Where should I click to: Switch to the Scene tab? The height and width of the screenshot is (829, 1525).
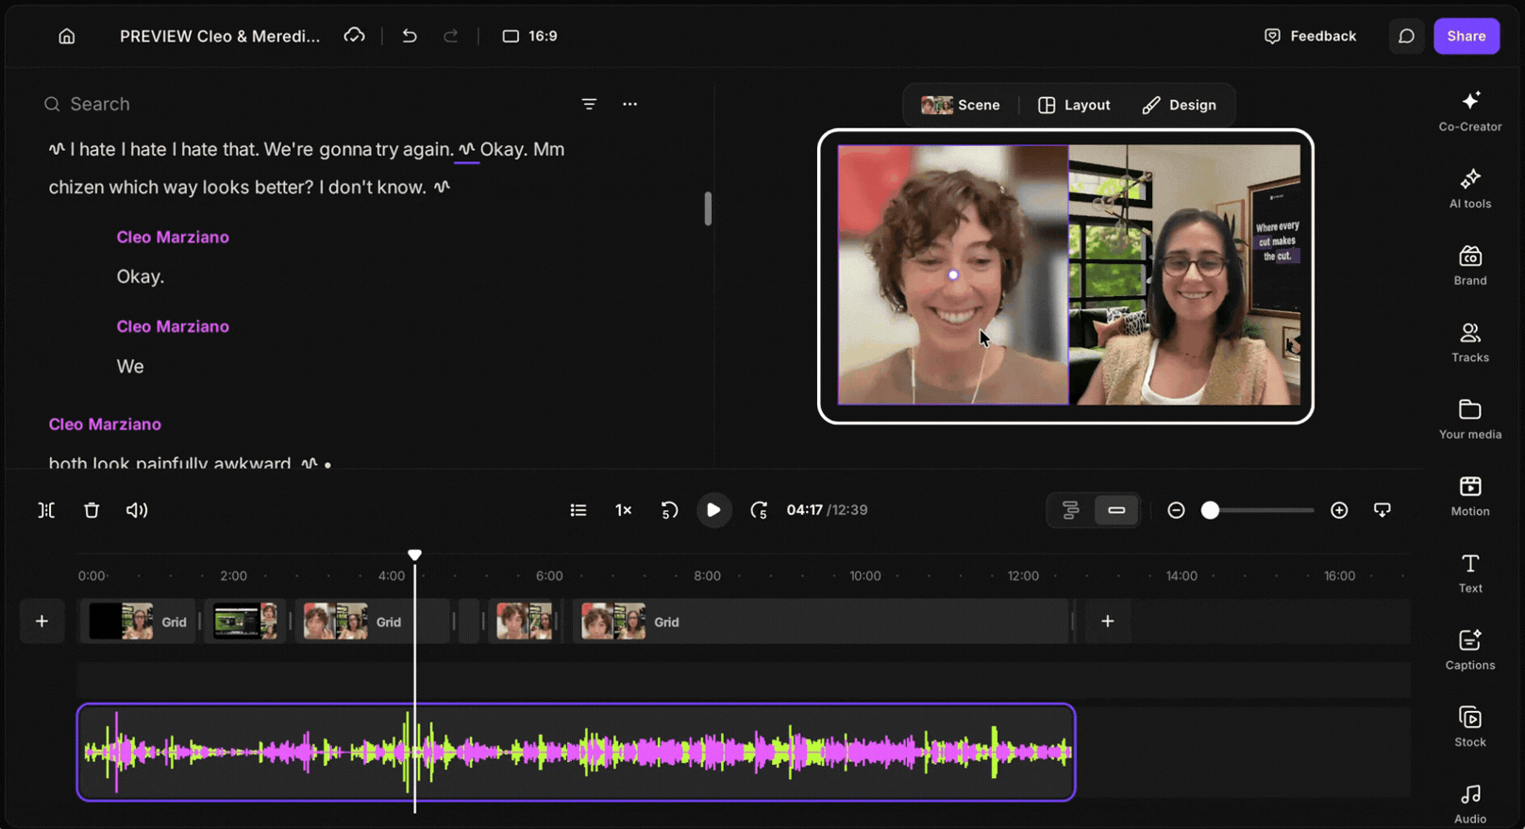[x=961, y=105]
